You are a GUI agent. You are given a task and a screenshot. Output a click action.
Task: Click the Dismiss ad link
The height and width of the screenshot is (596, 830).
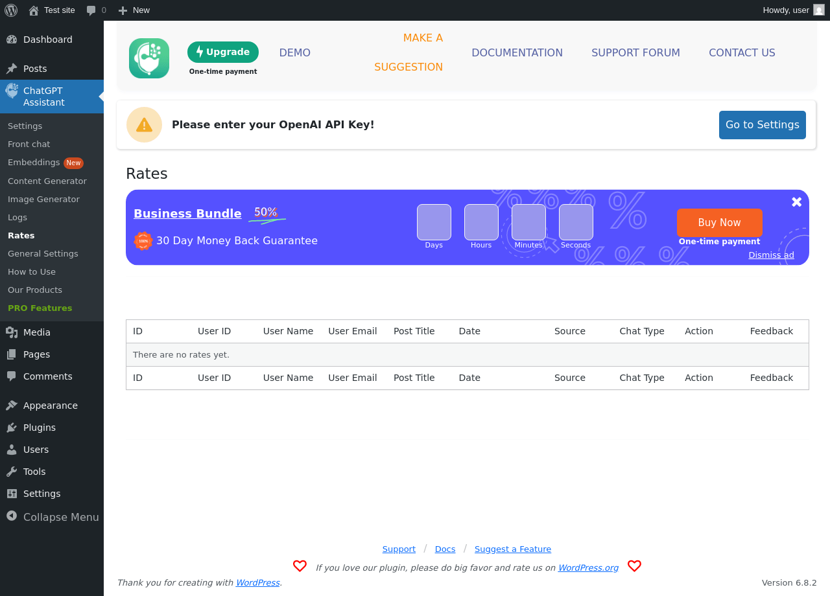771,255
